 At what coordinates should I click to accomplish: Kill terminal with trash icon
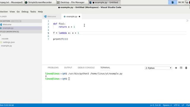186,68
